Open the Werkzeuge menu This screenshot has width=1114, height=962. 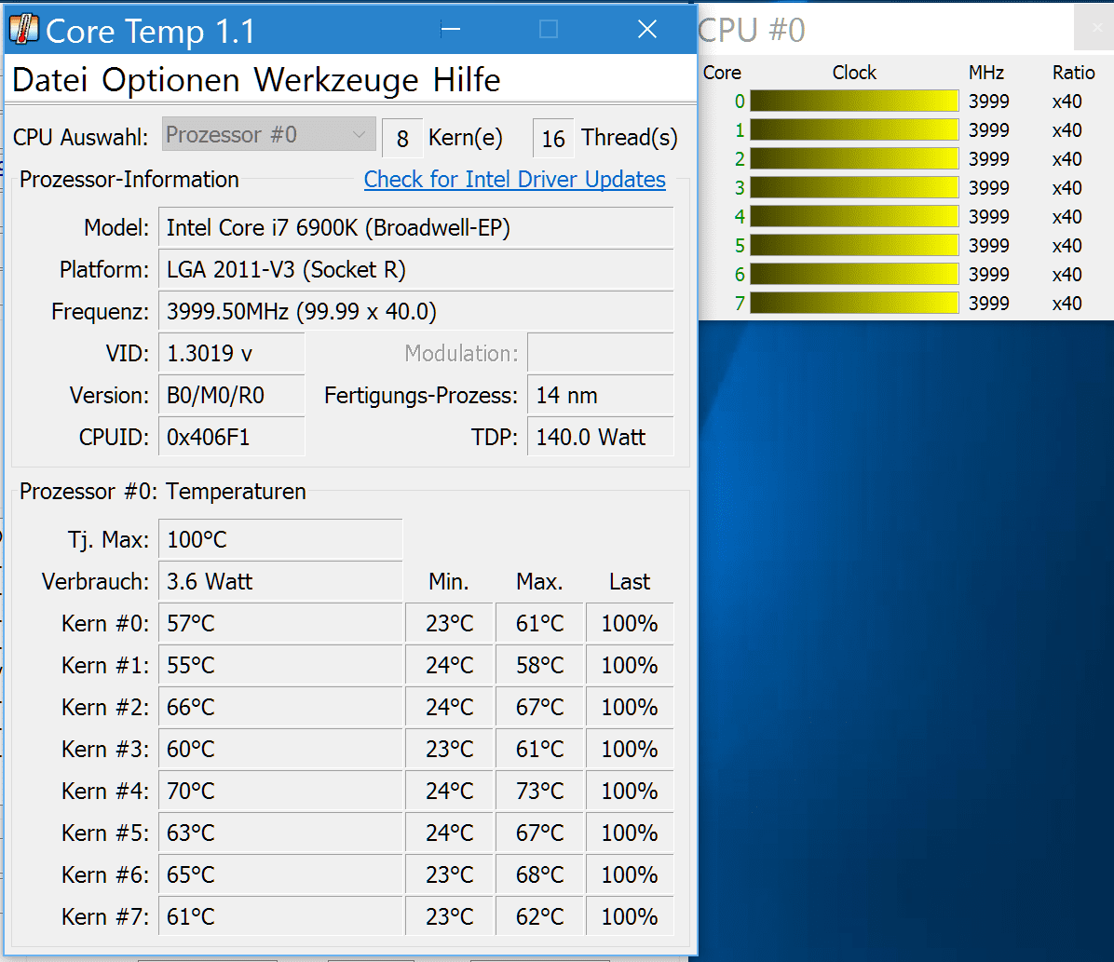coord(336,80)
